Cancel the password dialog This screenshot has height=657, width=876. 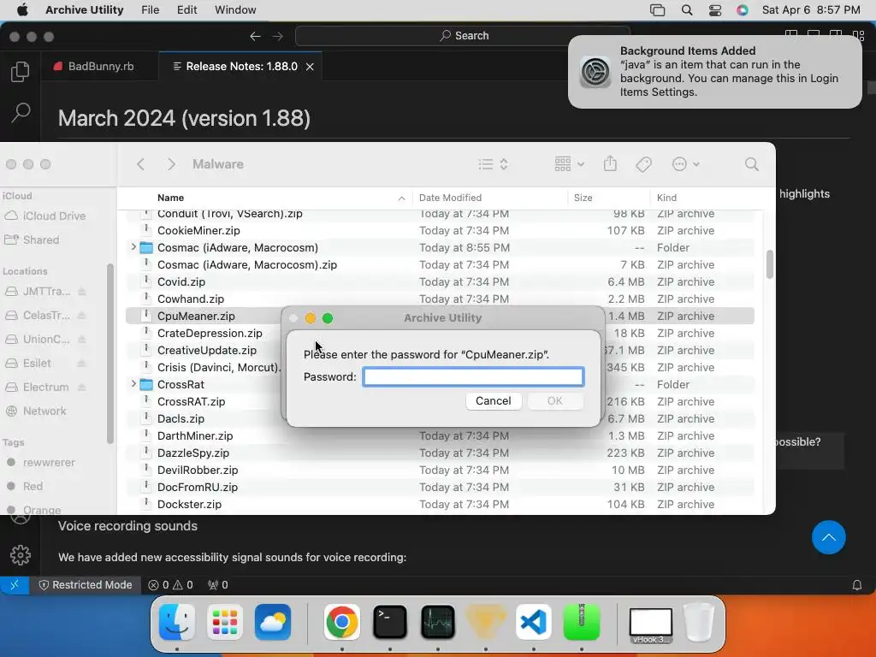click(494, 400)
